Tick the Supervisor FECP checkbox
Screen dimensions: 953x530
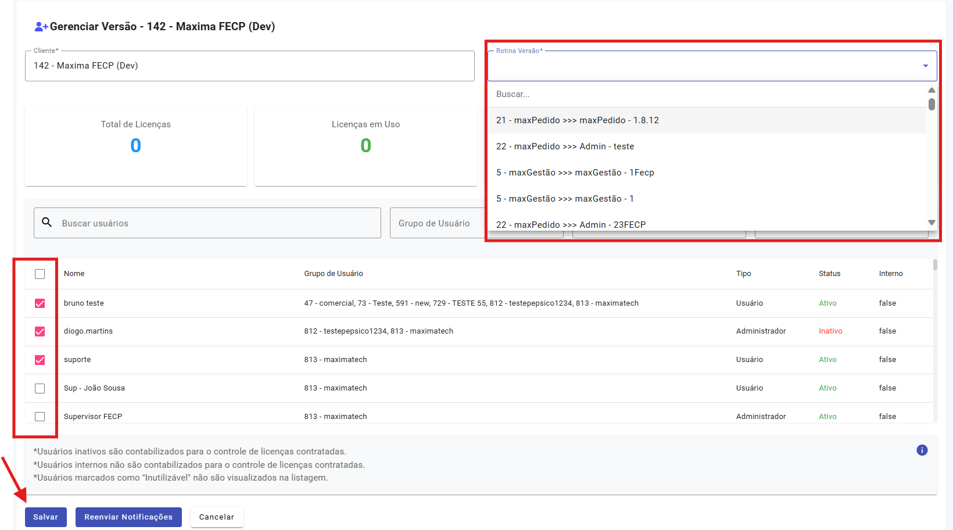pos(40,417)
